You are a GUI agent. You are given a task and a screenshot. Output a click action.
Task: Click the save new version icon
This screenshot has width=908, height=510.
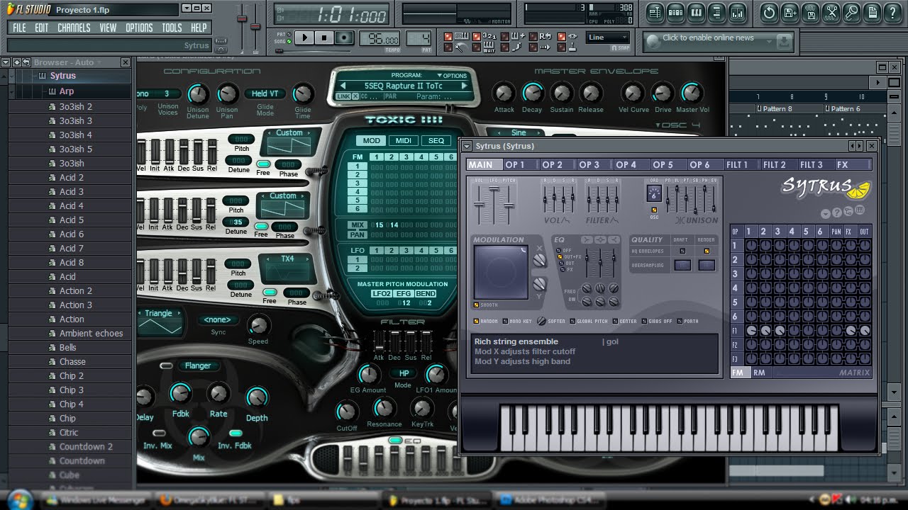(790, 13)
